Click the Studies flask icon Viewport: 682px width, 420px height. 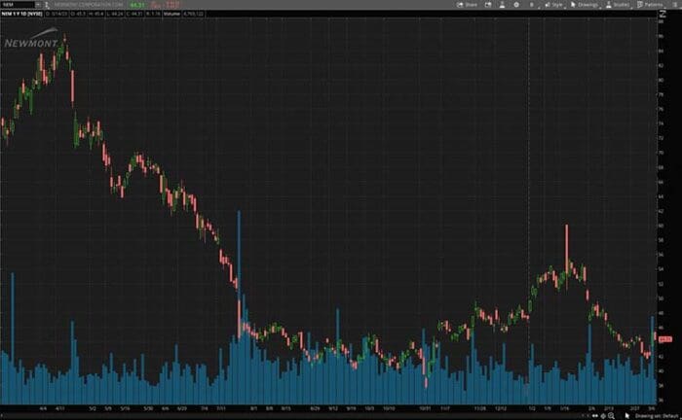point(609,5)
